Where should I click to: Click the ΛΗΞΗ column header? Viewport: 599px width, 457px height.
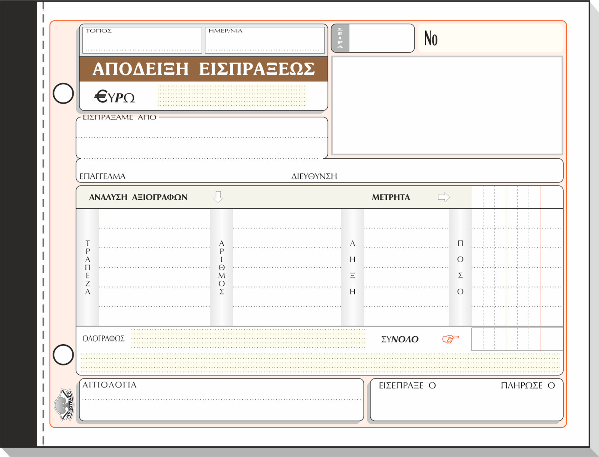point(352,267)
